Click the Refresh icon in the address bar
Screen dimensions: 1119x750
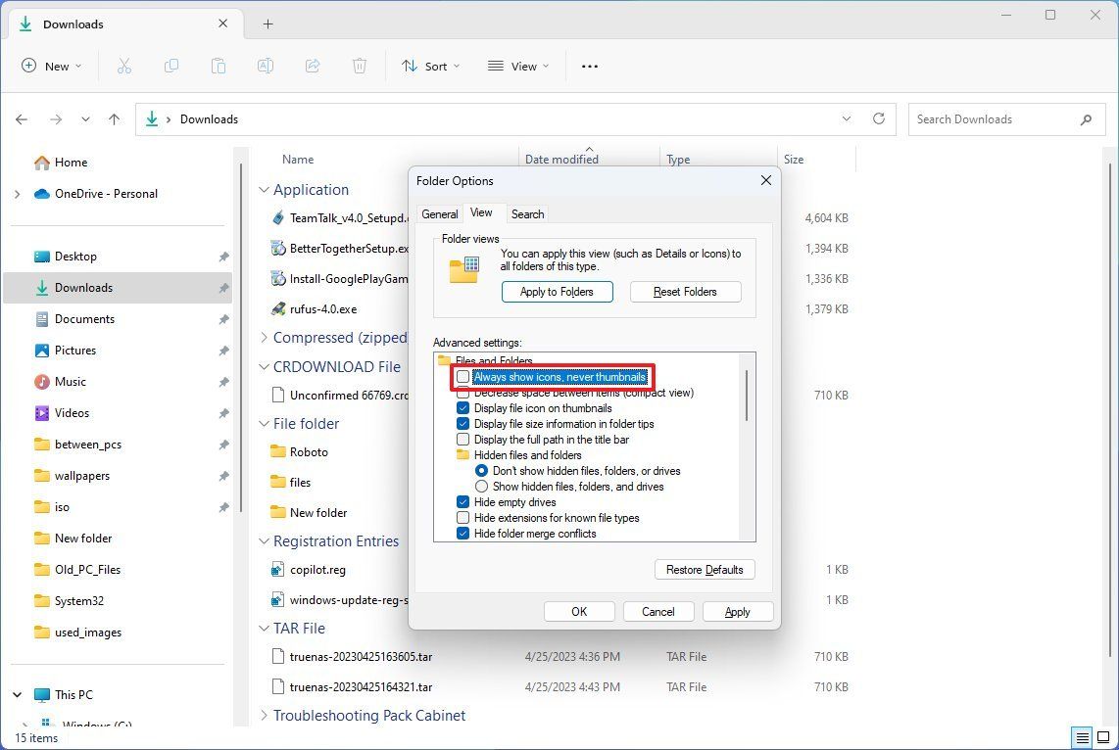(x=879, y=118)
